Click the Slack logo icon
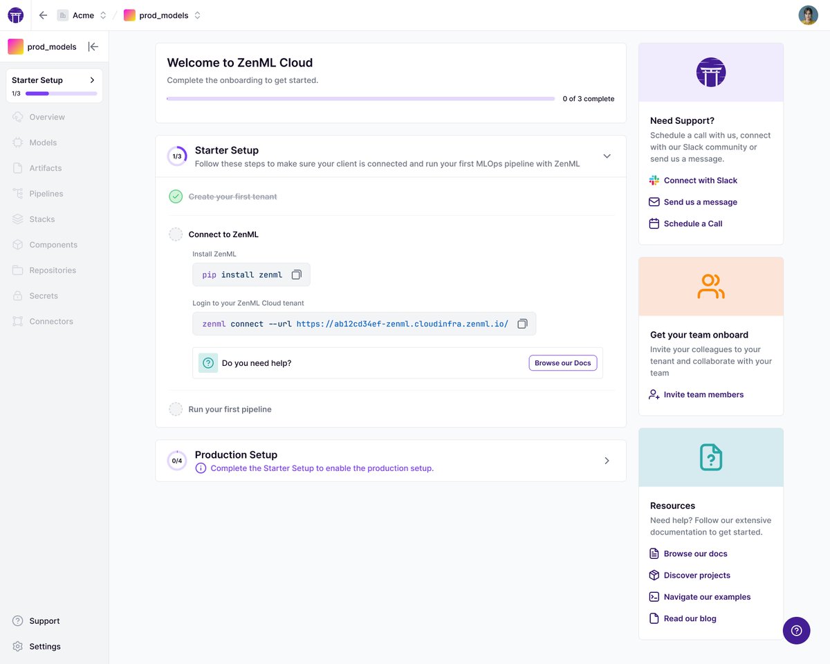The height and width of the screenshot is (664, 830). click(x=654, y=181)
